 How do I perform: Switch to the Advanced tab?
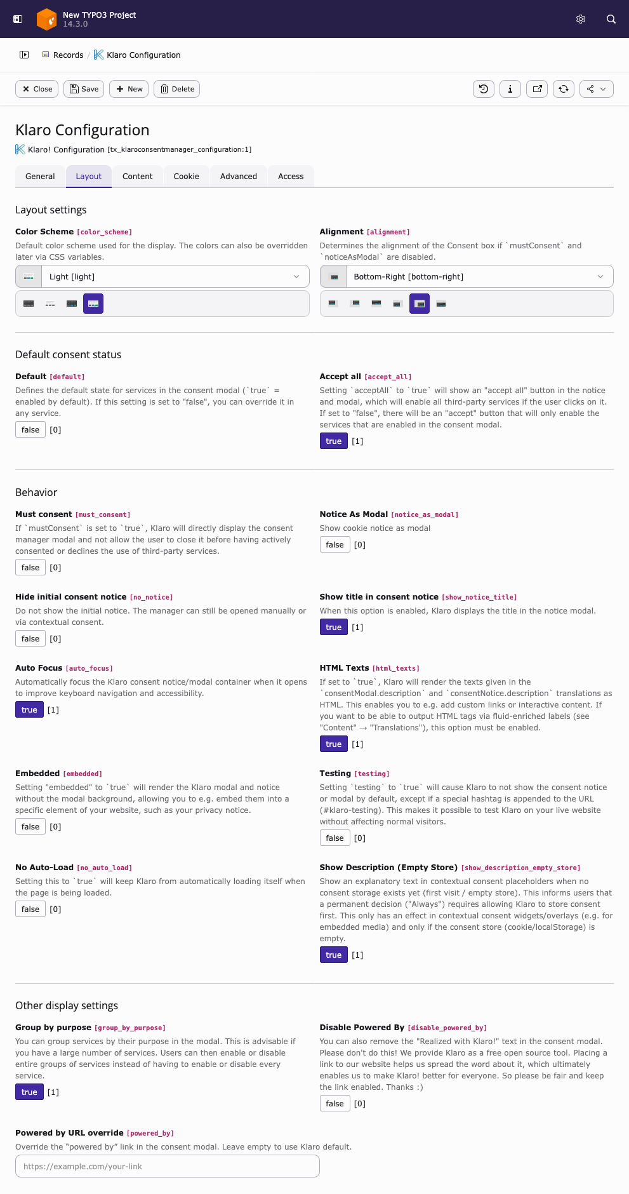coord(239,177)
